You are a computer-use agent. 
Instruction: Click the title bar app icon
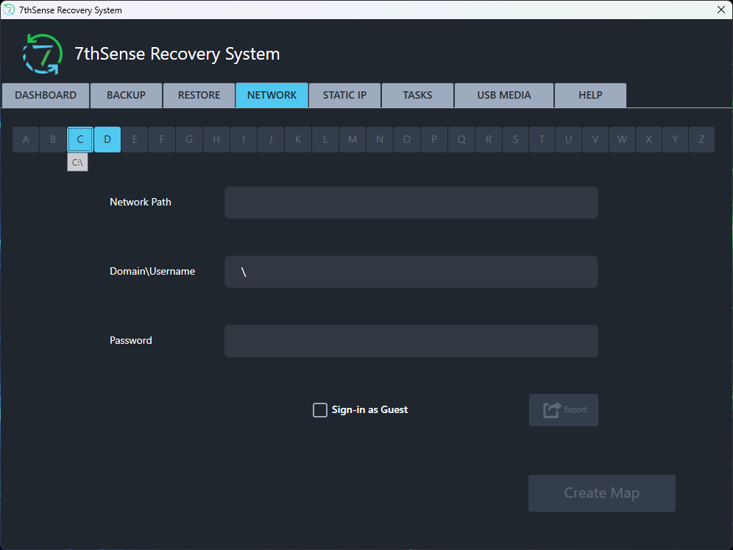[x=9, y=10]
